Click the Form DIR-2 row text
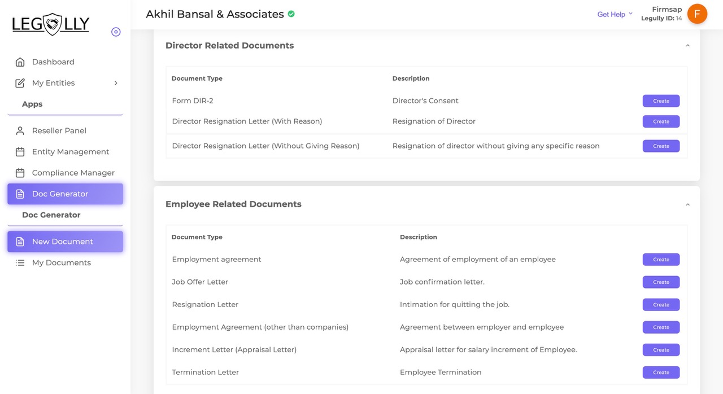The width and height of the screenshot is (723, 394). (193, 101)
